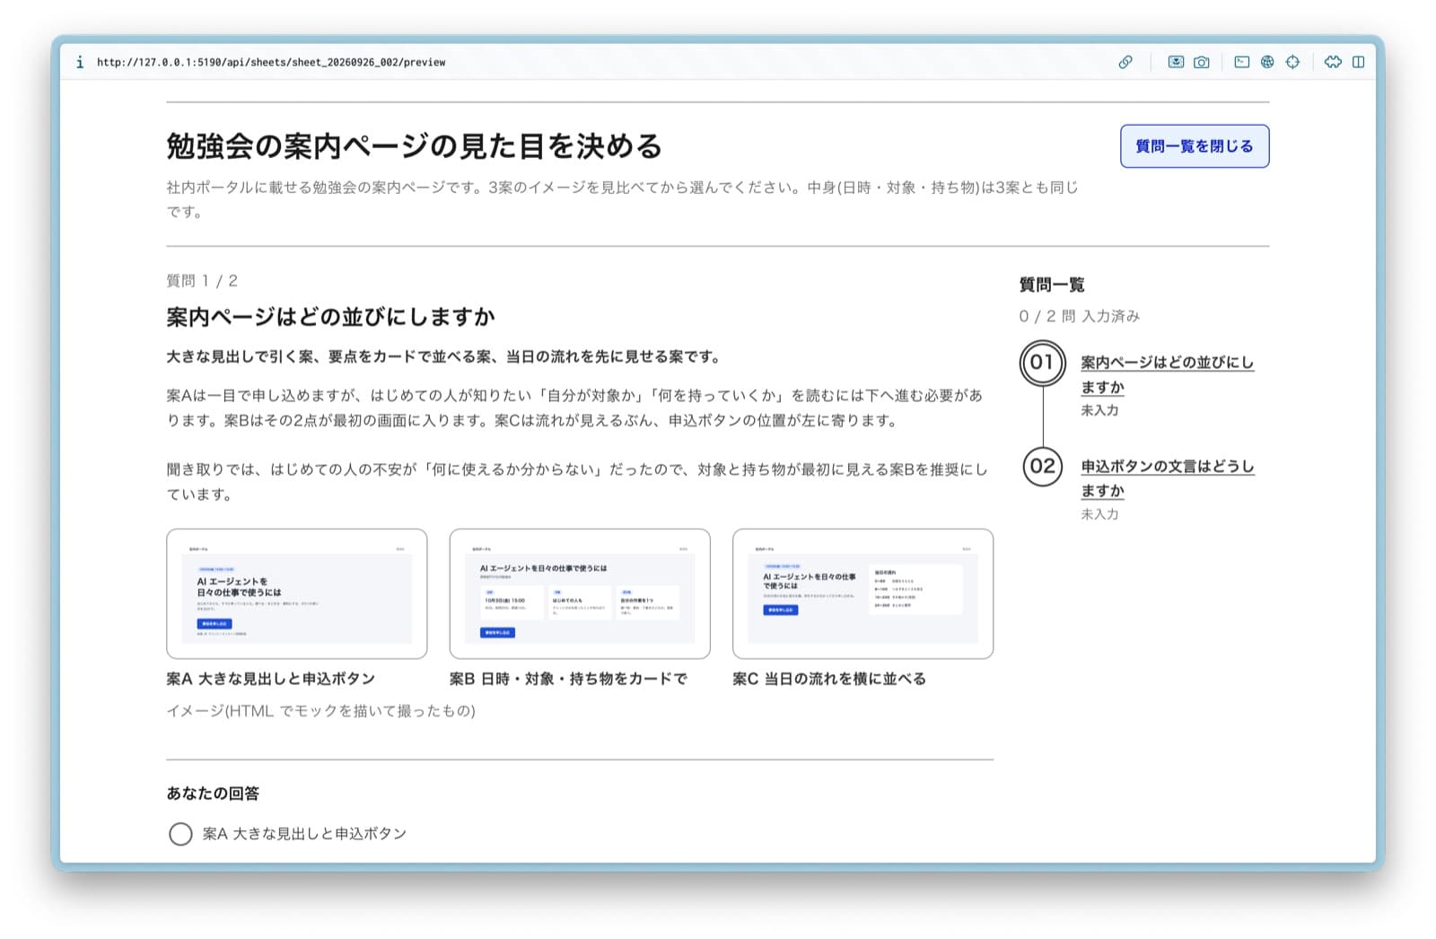Viewport: 1436px width, 939px height.
Task: Open the terminal console icon
Action: (1242, 62)
